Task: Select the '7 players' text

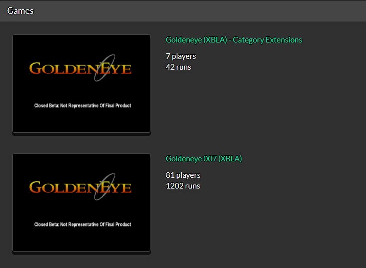Action: [181, 56]
